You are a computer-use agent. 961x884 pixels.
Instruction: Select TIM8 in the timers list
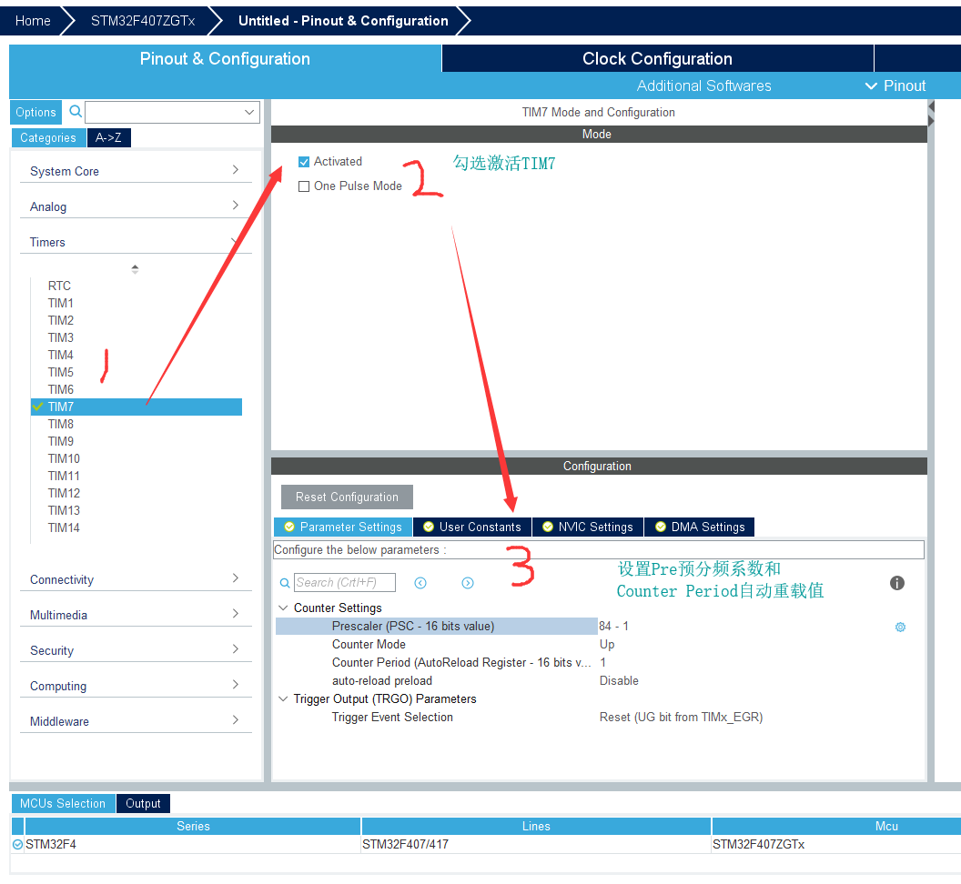pyautogui.click(x=61, y=424)
